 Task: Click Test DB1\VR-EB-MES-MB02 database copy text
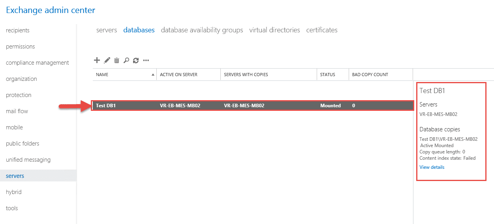(x=449, y=139)
